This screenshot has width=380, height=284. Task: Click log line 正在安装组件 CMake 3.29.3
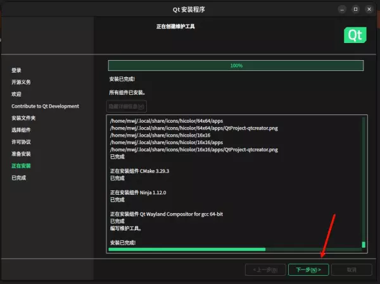[139, 171]
